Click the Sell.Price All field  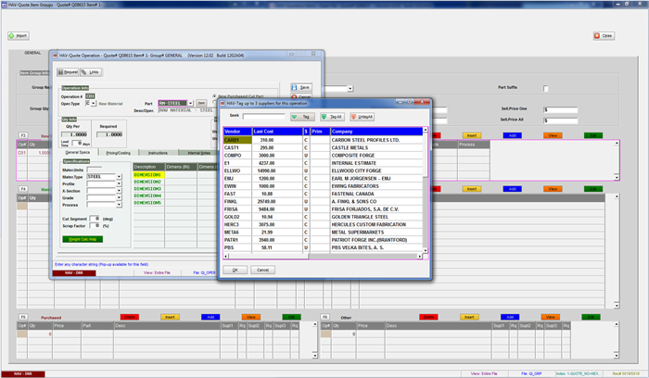coord(560,120)
